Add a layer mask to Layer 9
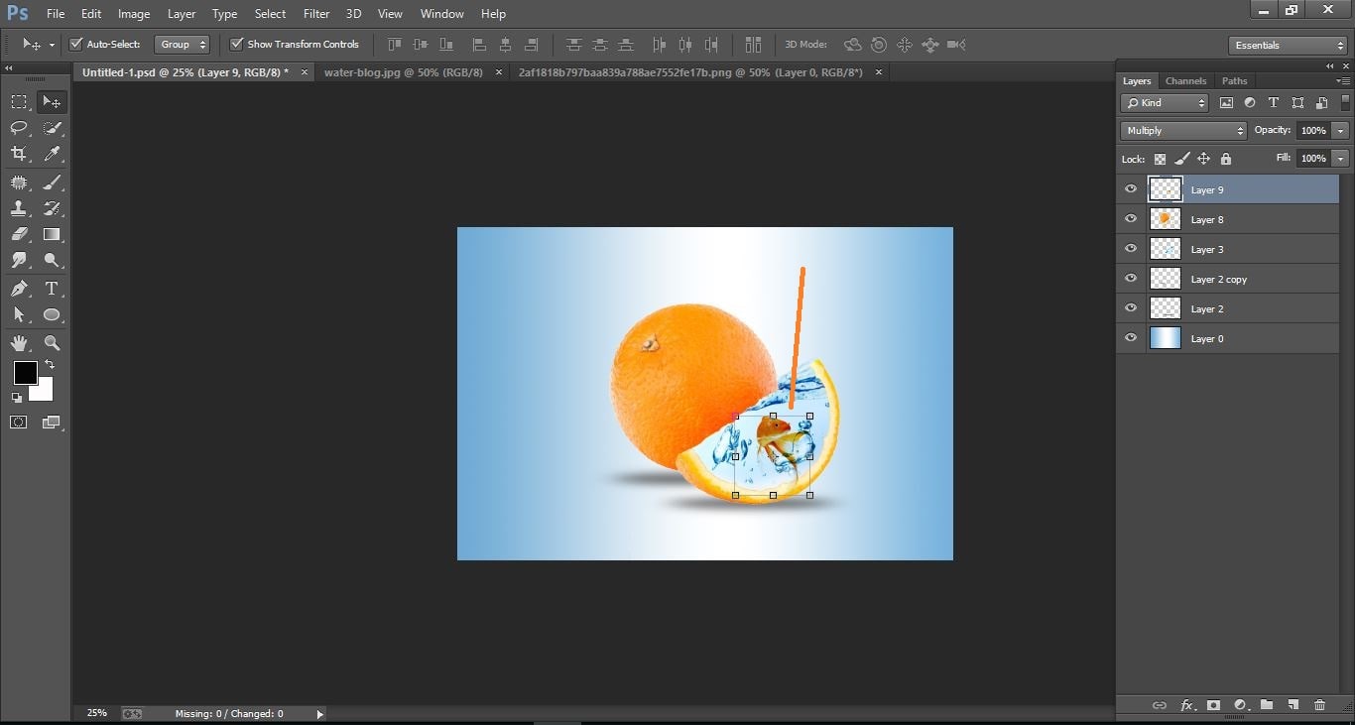Screen dimensions: 1355x725 point(1213,705)
